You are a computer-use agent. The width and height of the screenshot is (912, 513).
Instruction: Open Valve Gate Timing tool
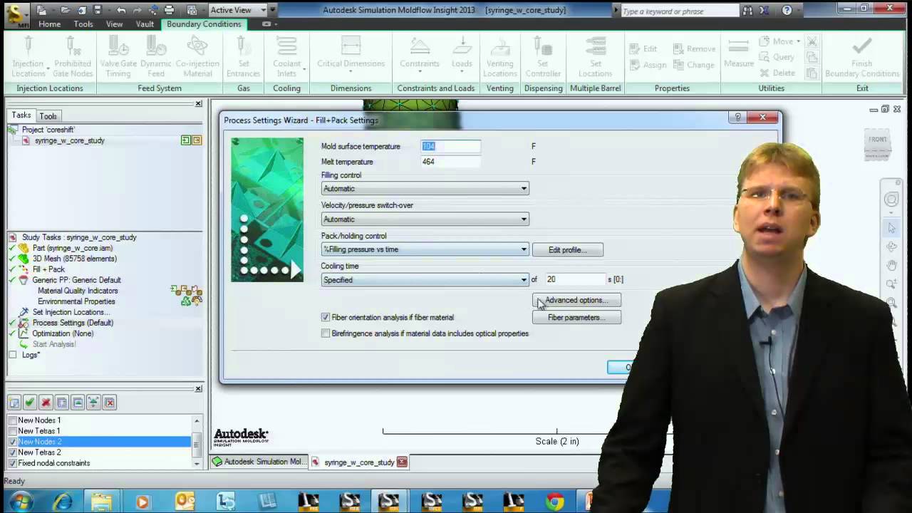(118, 47)
